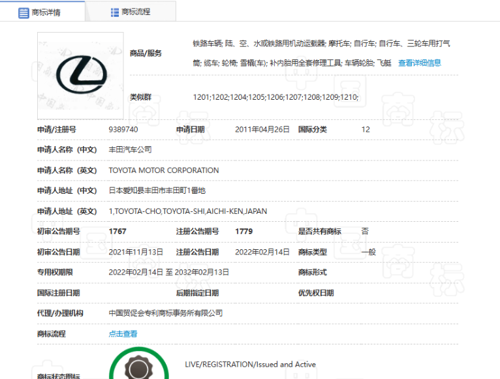Click preliminary announcement issue 1767
The height and width of the screenshot is (379, 500).
point(117,232)
